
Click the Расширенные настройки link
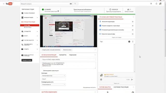pos(89,87)
